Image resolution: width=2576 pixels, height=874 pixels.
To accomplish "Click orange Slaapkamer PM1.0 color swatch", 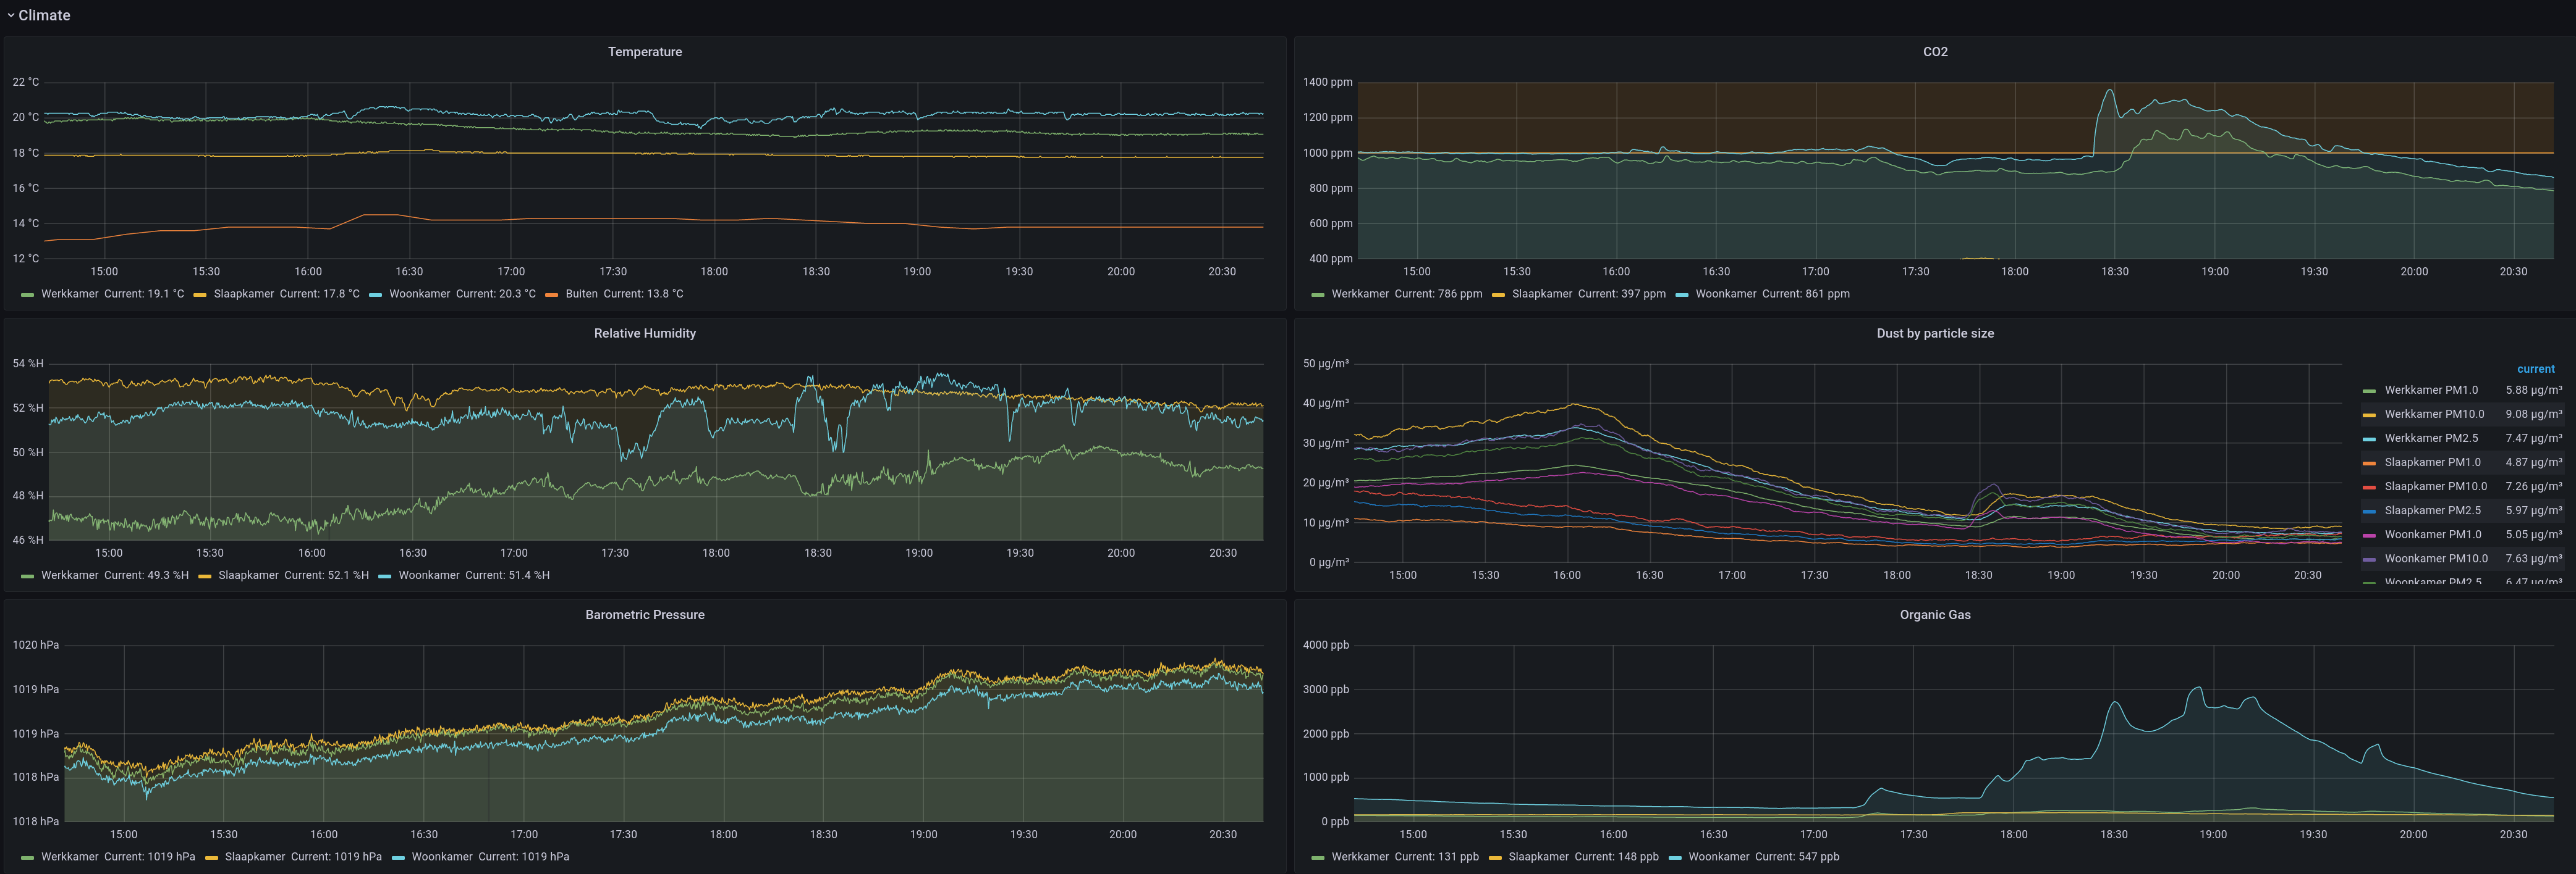I will click(2368, 464).
